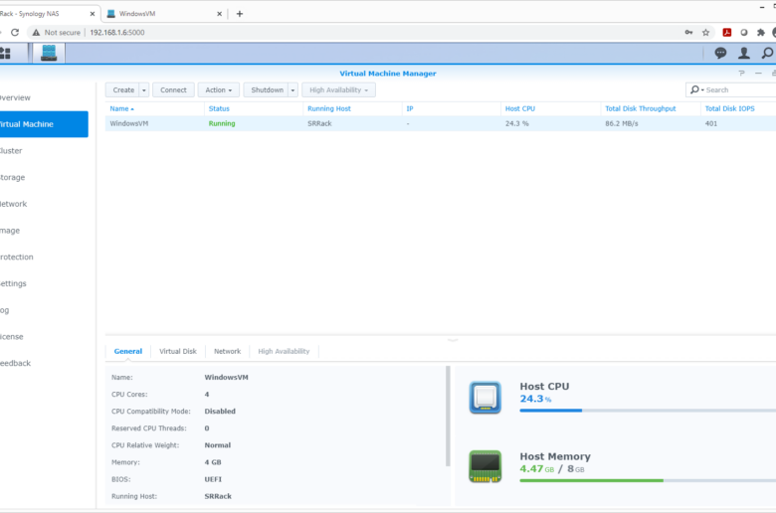Open the Cluster sidebar section
This screenshot has height=513, width=776.
pyautogui.click(x=44, y=151)
